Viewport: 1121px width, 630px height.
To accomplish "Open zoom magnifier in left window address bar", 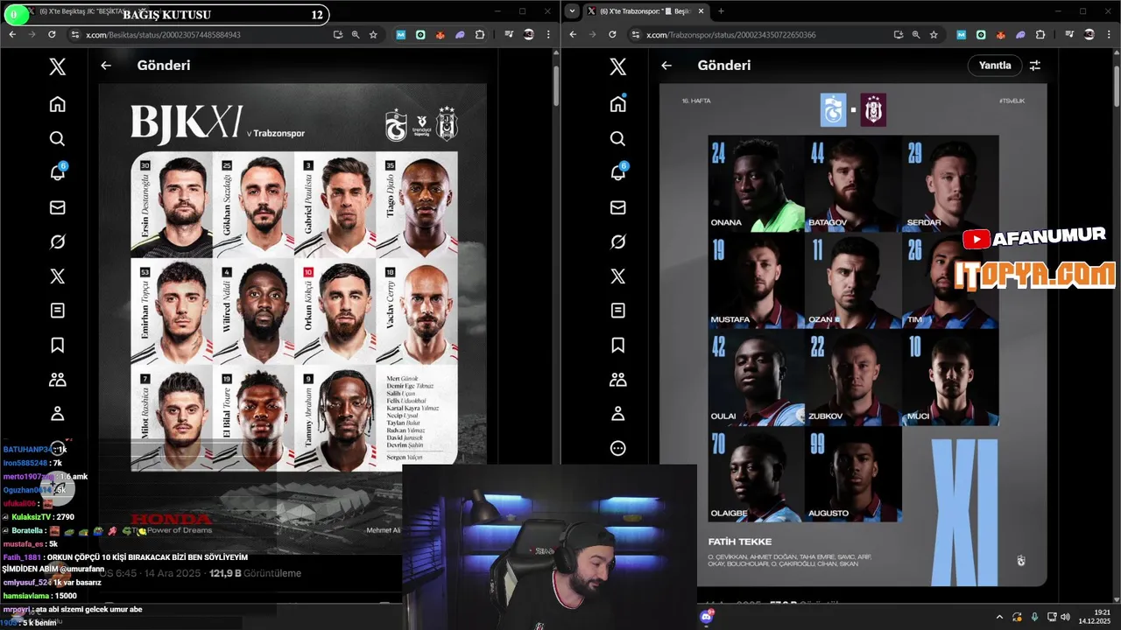I will 356,34.
